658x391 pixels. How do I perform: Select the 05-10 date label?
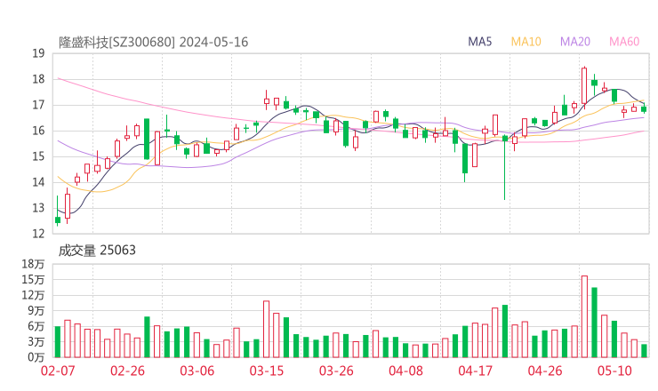coord(614,371)
